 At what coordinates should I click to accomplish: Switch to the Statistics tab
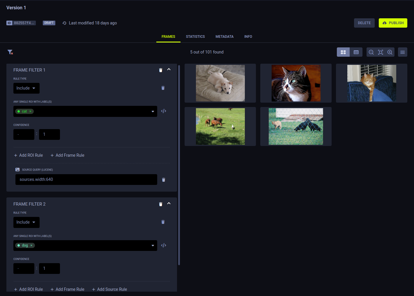click(195, 36)
